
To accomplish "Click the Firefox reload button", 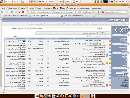I will pyautogui.click(x=12, y=12).
